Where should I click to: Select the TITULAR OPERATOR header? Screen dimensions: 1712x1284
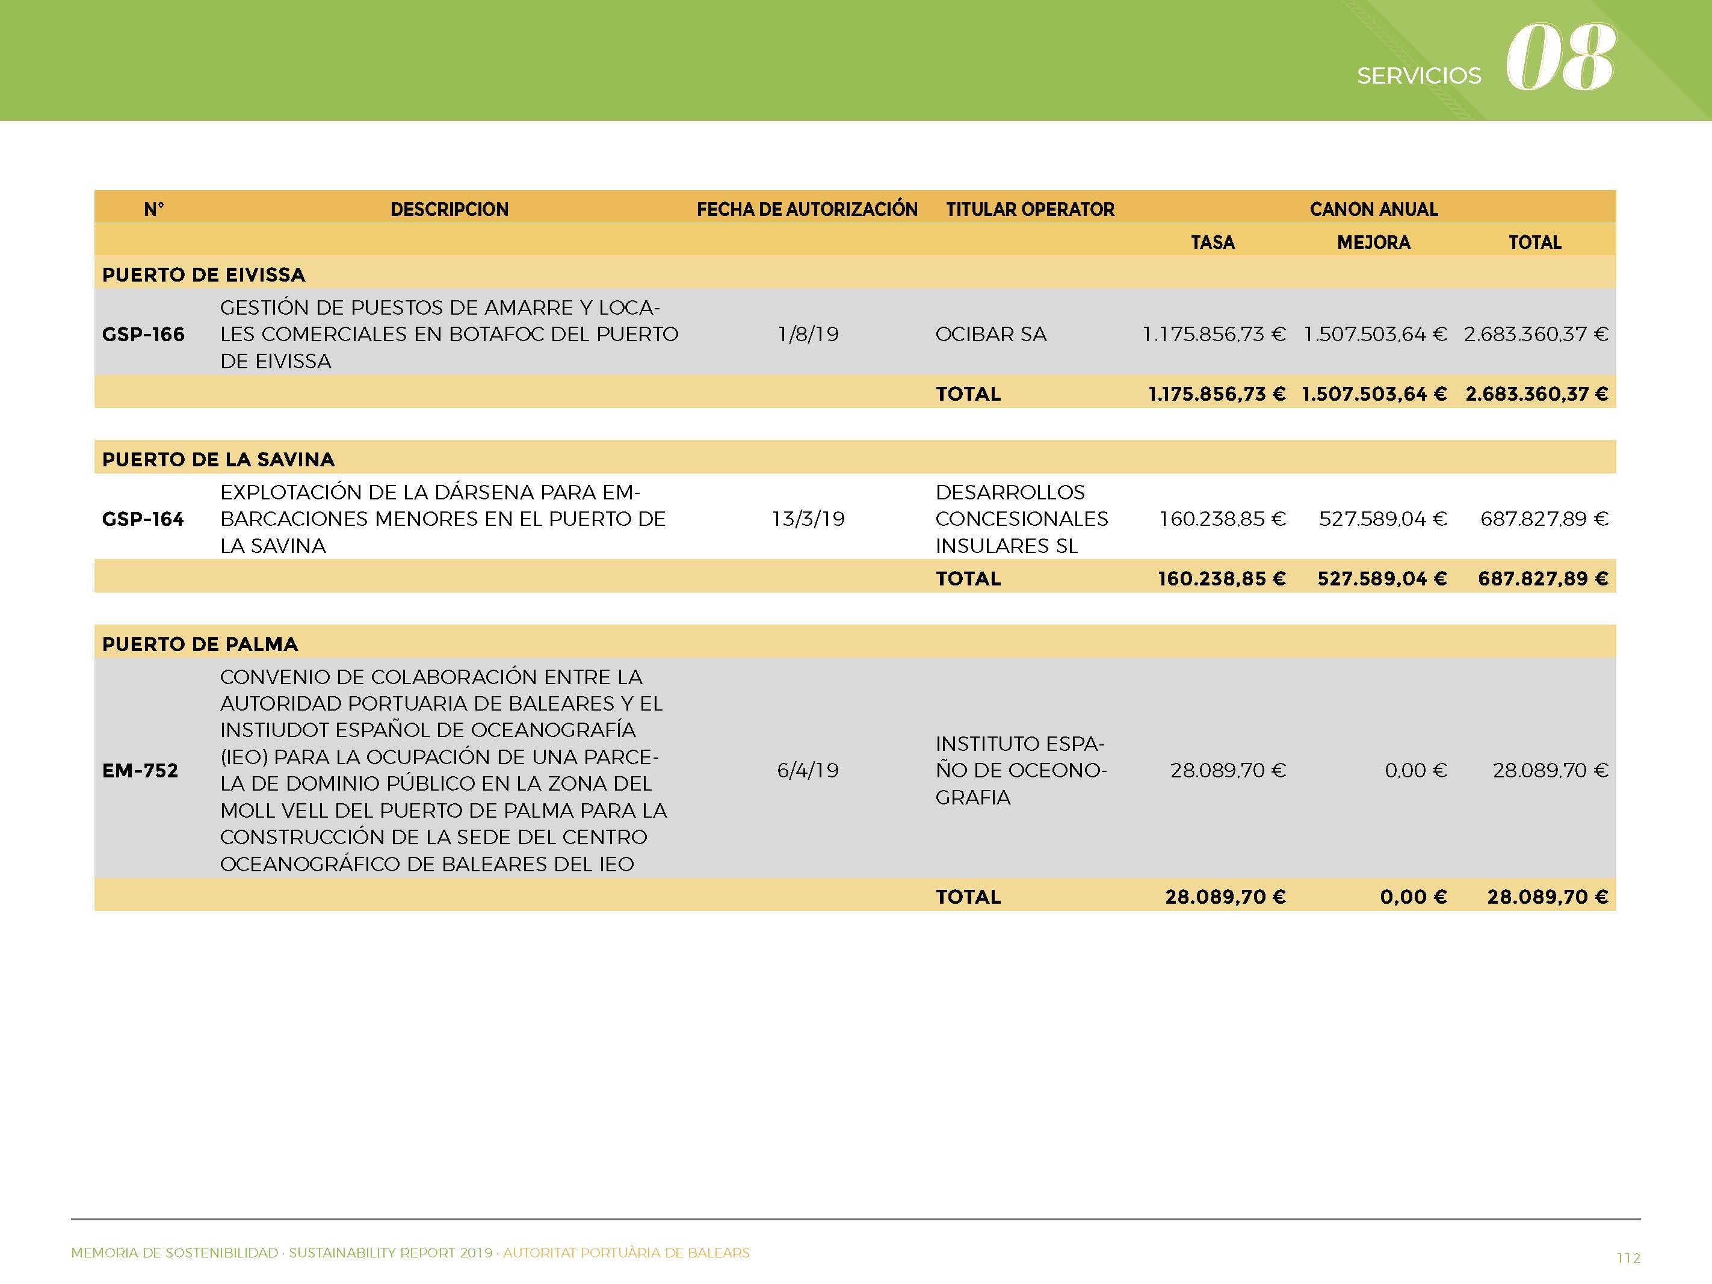tap(1030, 209)
